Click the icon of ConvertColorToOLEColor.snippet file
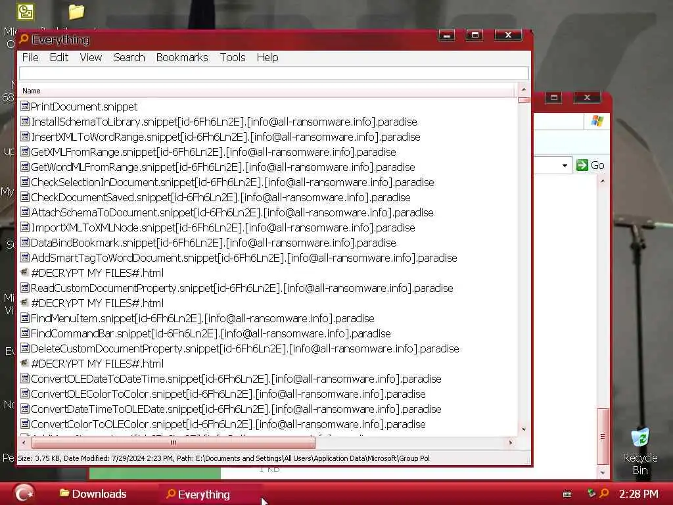 (x=25, y=424)
